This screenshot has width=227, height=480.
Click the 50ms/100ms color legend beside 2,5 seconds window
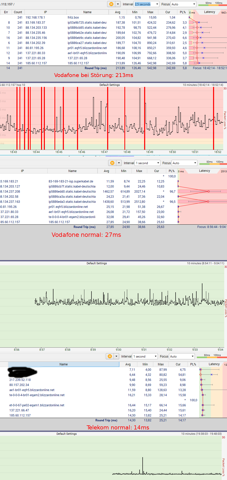213,4
